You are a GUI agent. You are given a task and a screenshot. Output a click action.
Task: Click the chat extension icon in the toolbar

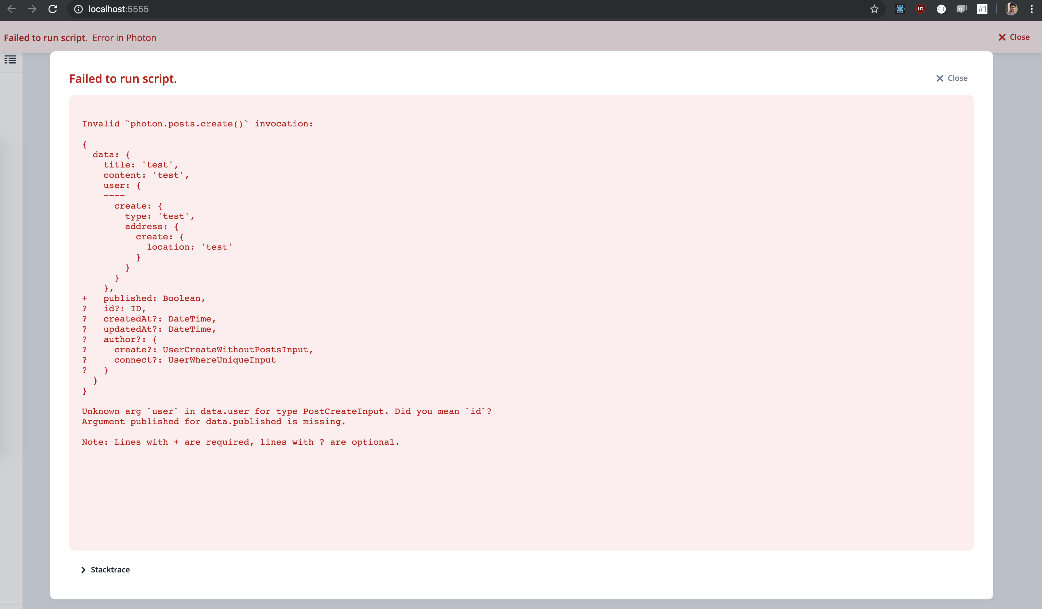(x=961, y=9)
